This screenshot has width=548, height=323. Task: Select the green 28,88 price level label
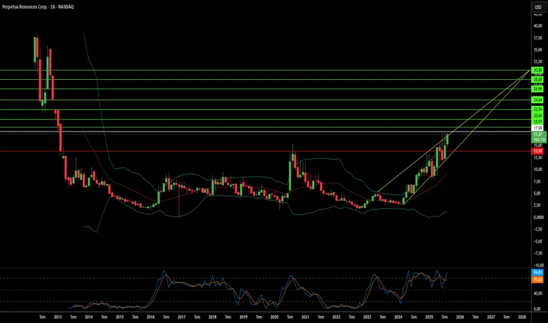[537, 79]
